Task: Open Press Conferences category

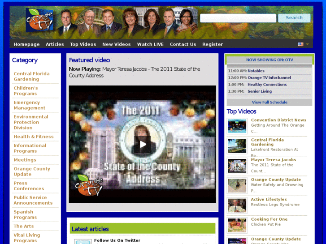Action: point(29,186)
